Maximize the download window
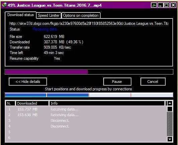Image resolution: width=178 pixels, height=145 pixels. point(167,5)
